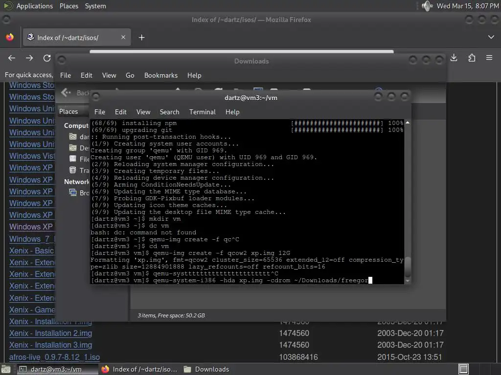The image size is (501, 375).
Task: Click the status text '3 items, Free space: 50.2 GB'
Action: click(171, 315)
